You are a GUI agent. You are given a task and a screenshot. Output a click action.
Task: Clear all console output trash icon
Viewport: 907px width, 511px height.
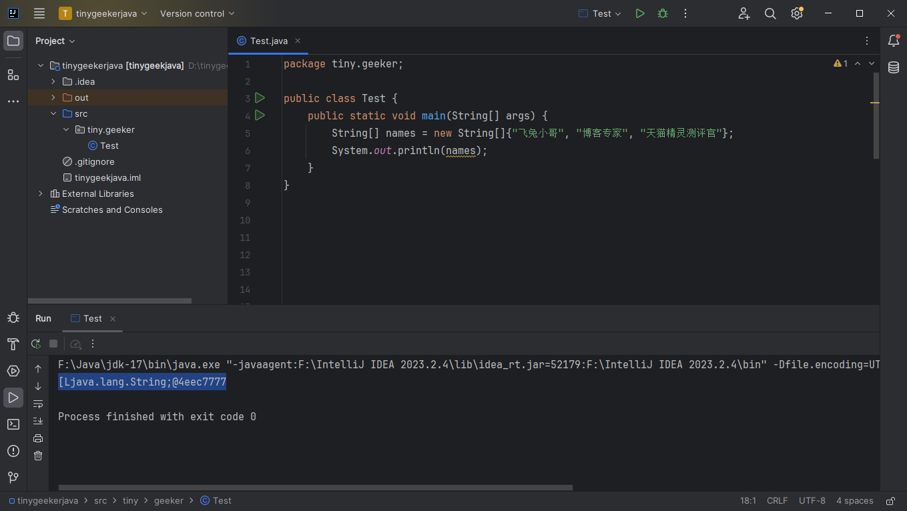click(38, 456)
